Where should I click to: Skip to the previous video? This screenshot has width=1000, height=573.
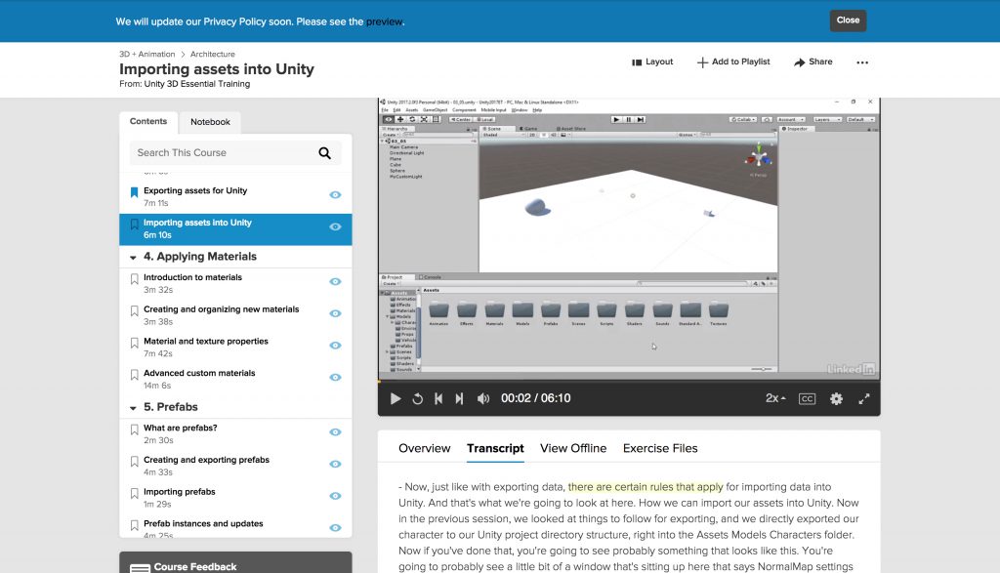coord(438,398)
